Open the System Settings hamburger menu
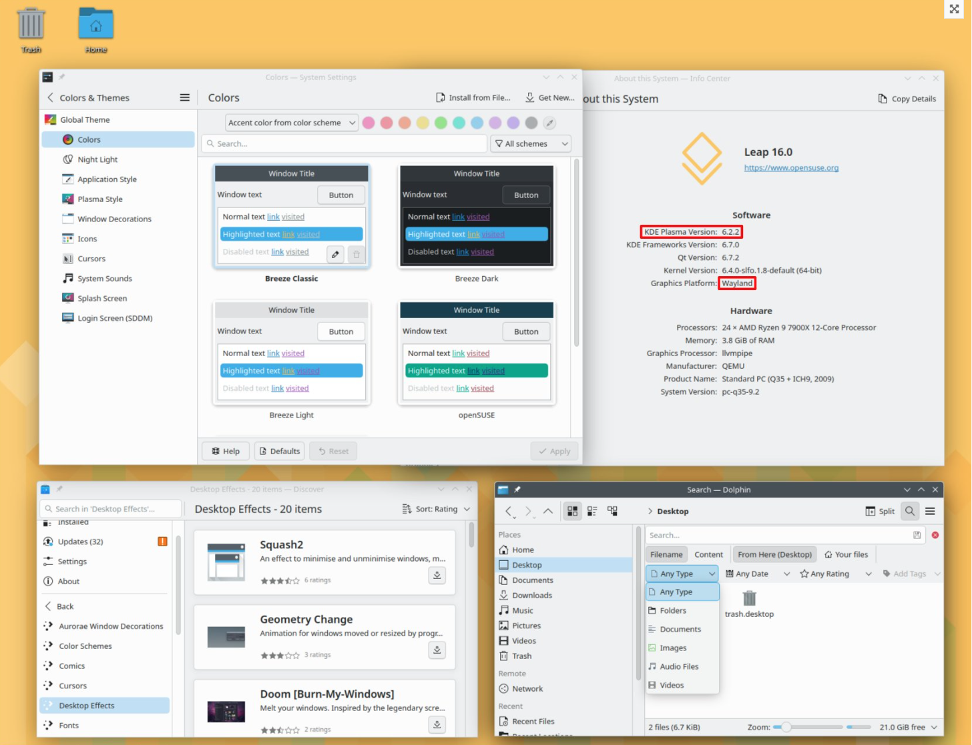 (x=185, y=97)
